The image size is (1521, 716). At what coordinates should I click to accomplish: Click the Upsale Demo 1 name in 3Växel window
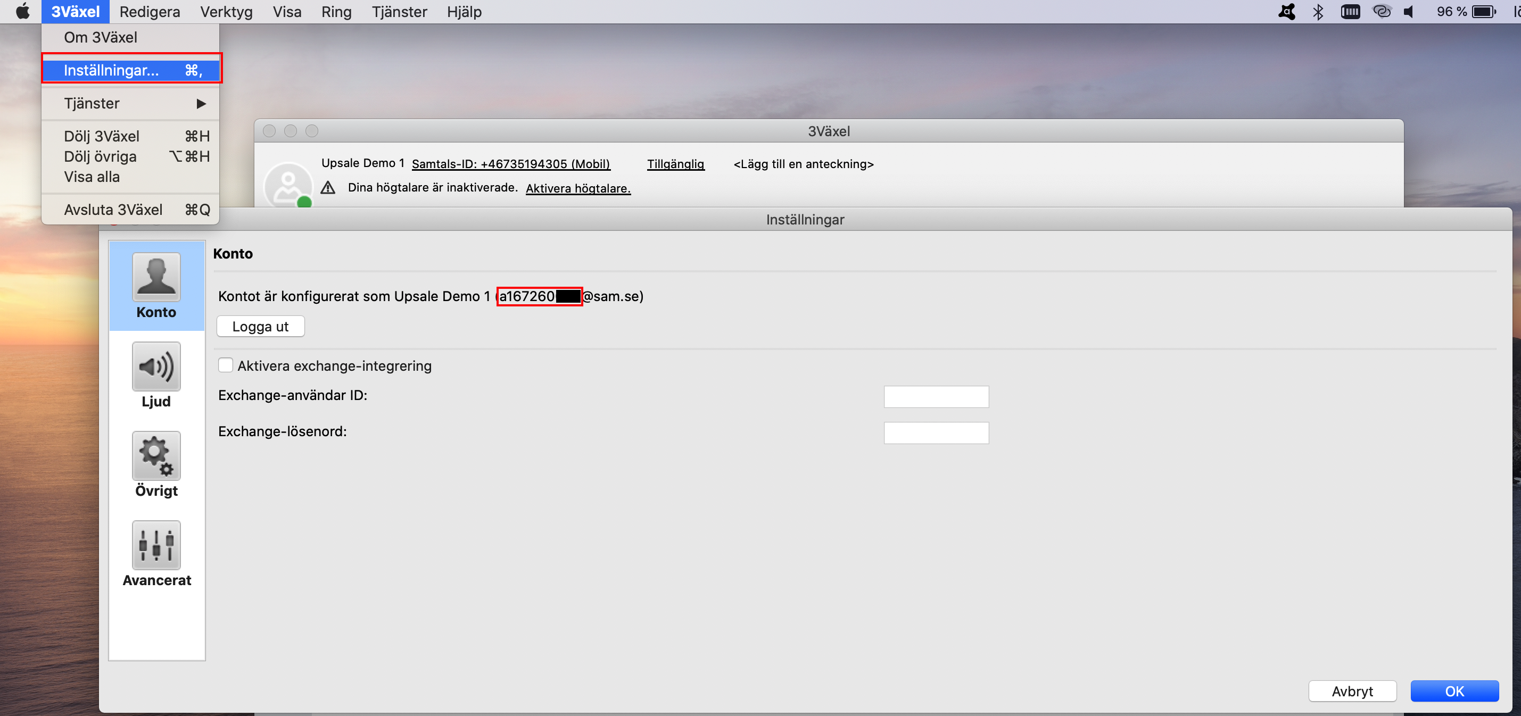(362, 163)
